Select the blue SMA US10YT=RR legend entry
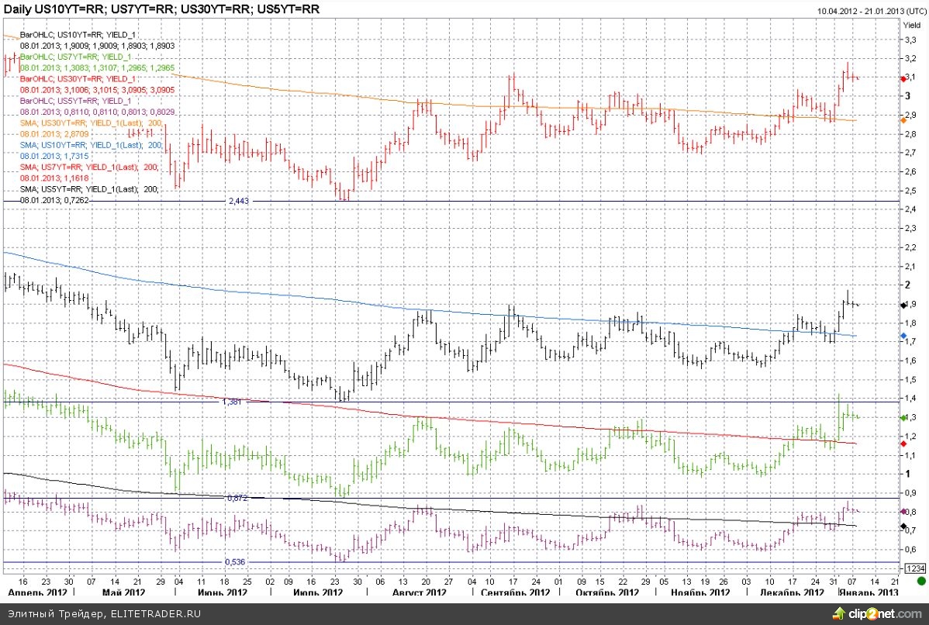Screen dimensions: 929x625 pyautogui.click(x=90, y=145)
